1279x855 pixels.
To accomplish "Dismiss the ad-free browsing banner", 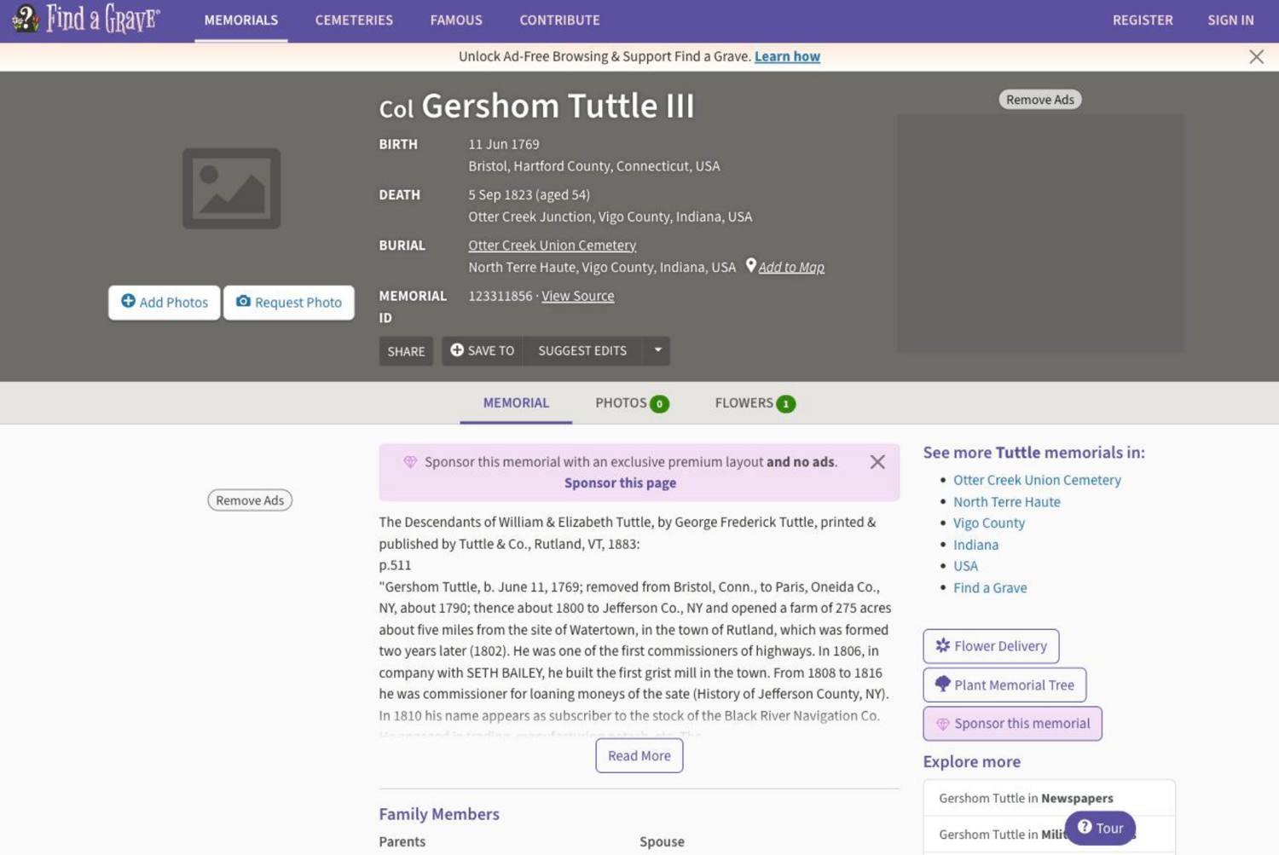I will coord(1256,57).
